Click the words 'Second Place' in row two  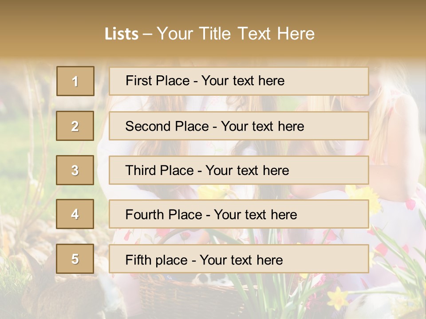pyautogui.click(x=167, y=126)
